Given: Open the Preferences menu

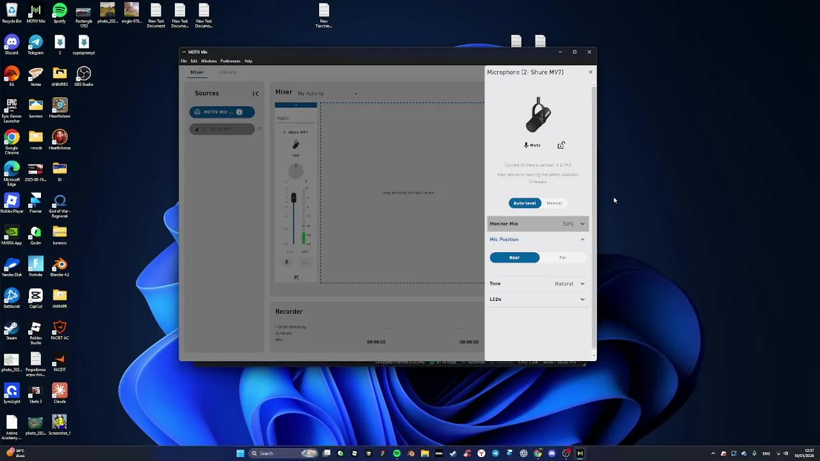Looking at the screenshot, I should [x=231, y=61].
